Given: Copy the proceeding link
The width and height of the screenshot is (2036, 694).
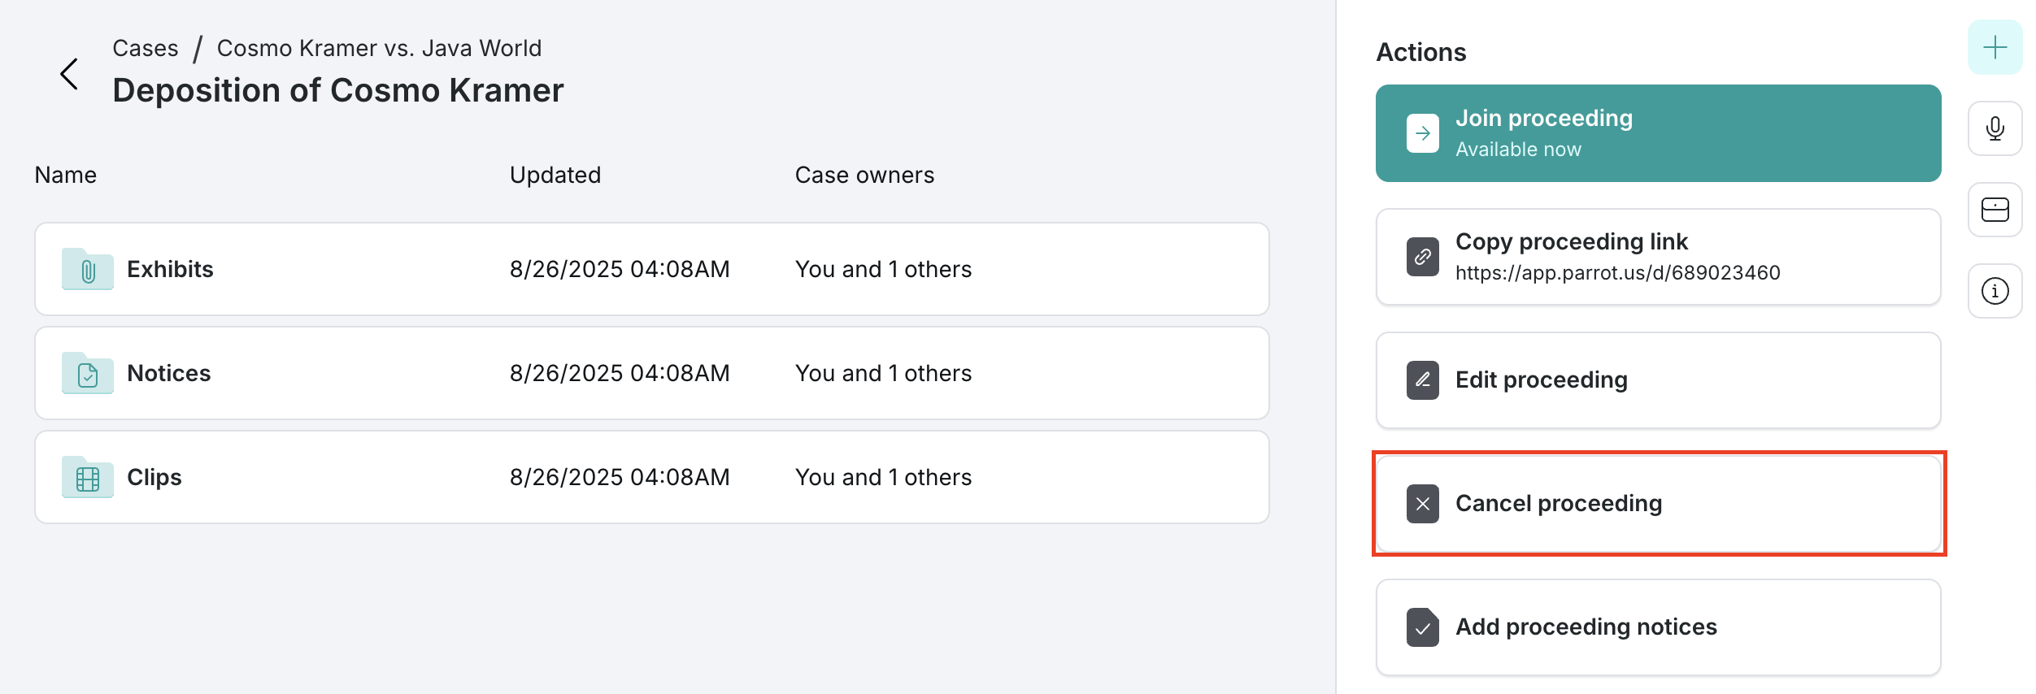Looking at the screenshot, I should coord(1659,257).
